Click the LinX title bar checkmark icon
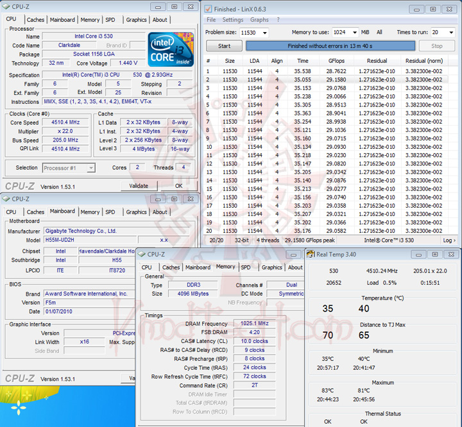Image resolution: width=462 pixels, height=427 pixels. click(x=208, y=9)
